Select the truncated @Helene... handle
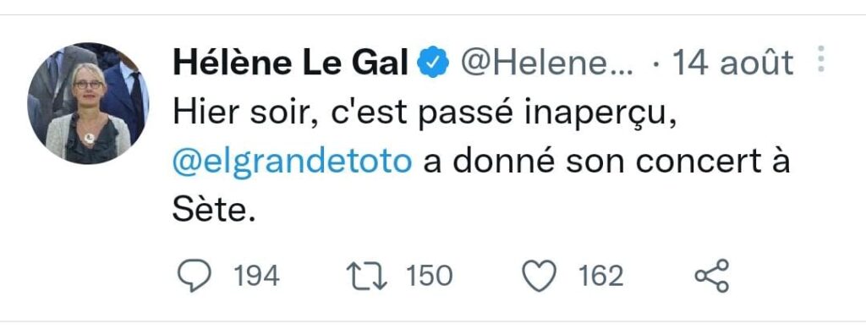Viewport: 866px width, 329px height. coord(547,63)
